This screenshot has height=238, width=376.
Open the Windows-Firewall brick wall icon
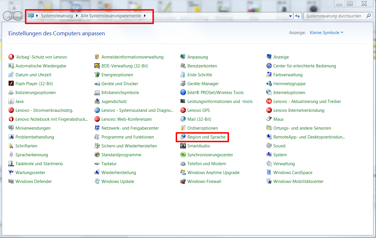tap(183, 181)
